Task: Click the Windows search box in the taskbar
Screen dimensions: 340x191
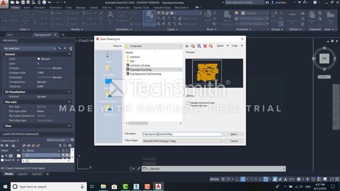Action: pos(48,186)
